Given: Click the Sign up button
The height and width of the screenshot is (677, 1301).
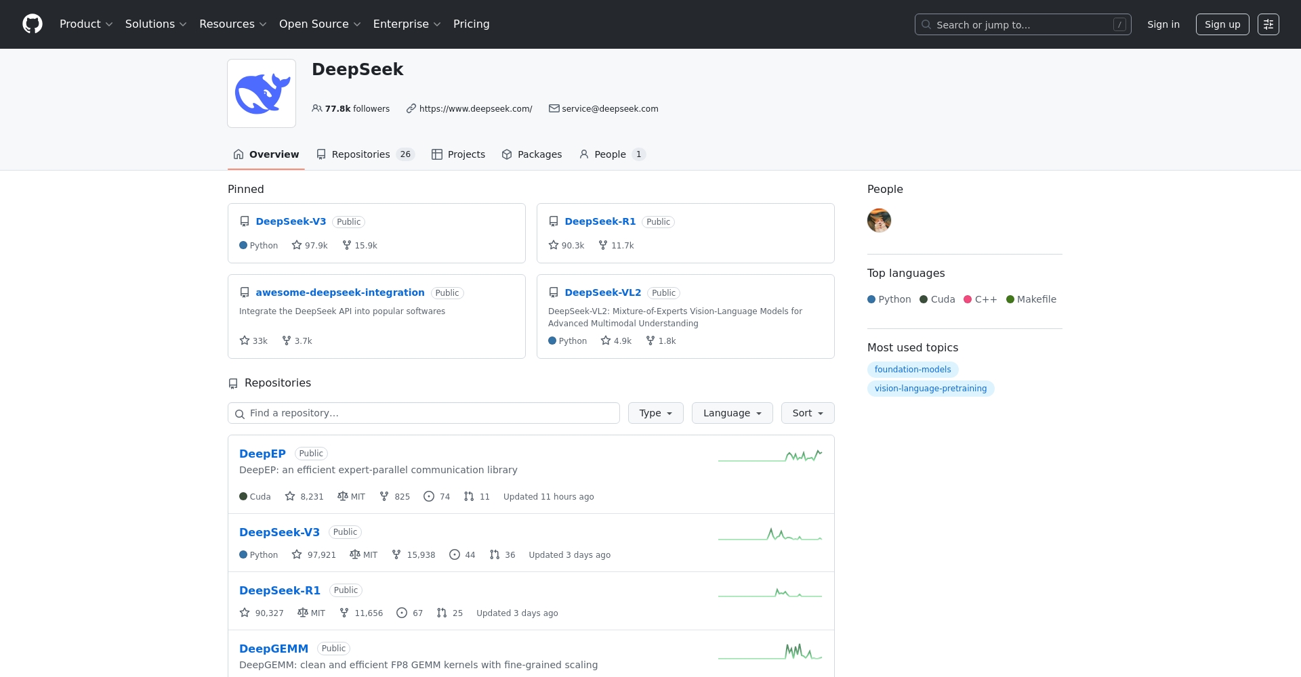Looking at the screenshot, I should point(1222,24).
